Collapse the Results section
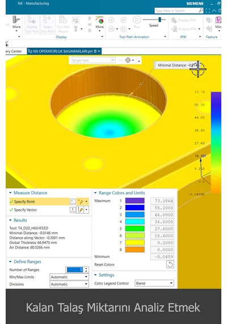The width and height of the screenshot is (227, 324). [10, 221]
